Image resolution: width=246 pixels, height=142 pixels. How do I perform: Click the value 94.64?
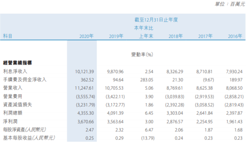[x=118, y=80]
